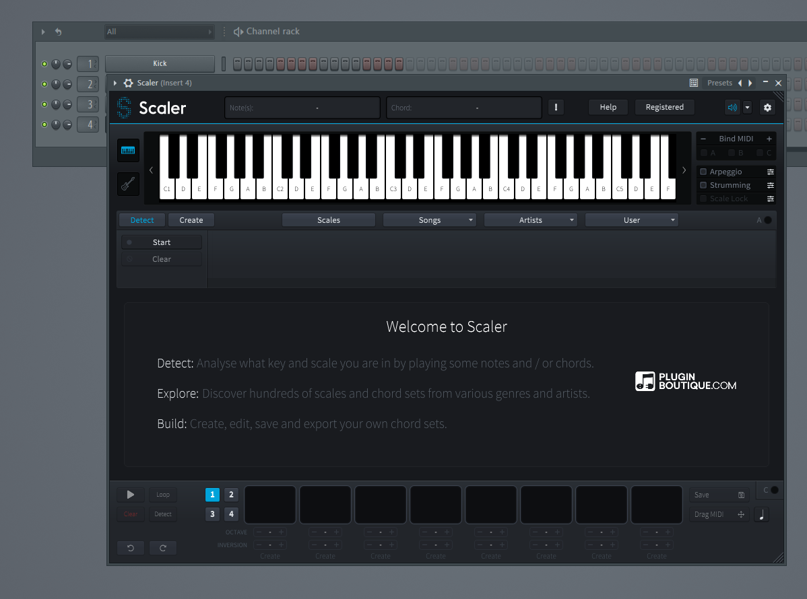Enable the Scale Lock checkbox

click(703, 199)
